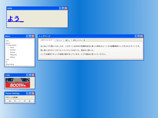
Task: Open the third tab ending in だよ
Action: 68,40
